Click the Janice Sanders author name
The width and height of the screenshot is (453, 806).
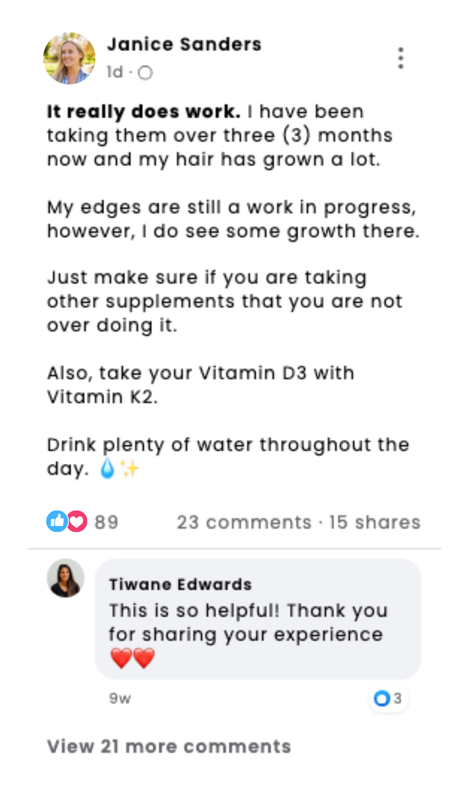click(184, 44)
